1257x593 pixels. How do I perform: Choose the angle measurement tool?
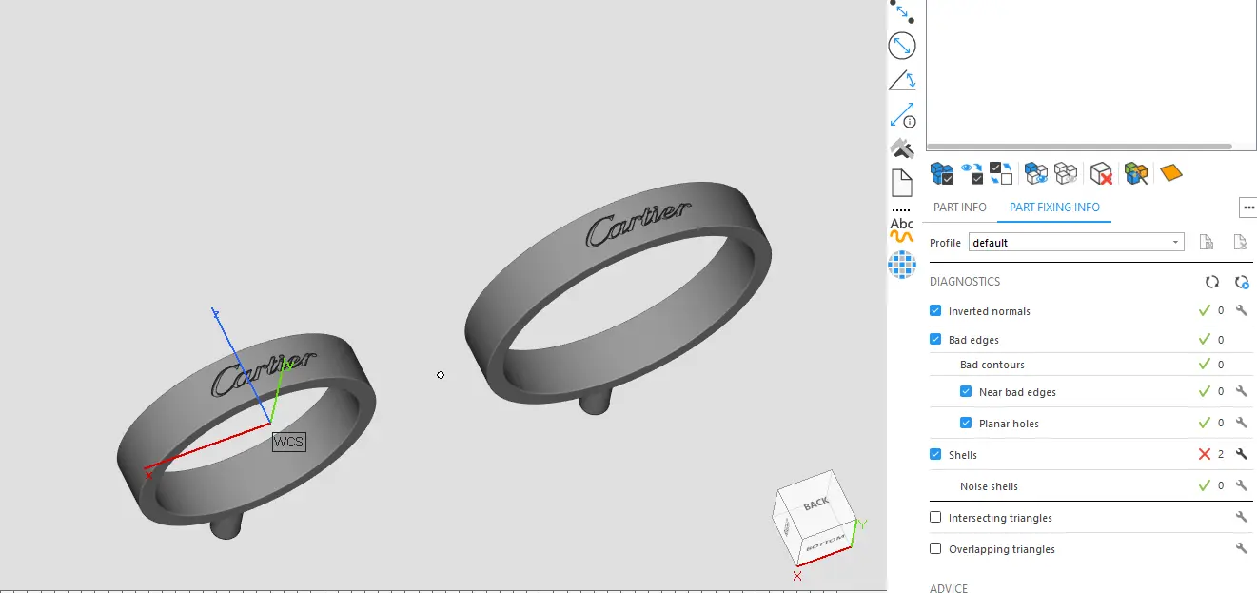coord(901,80)
